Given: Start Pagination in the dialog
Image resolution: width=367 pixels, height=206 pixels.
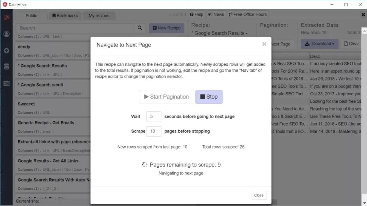Looking at the screenshot, I should pyautogui.click(x=167, y=97).
